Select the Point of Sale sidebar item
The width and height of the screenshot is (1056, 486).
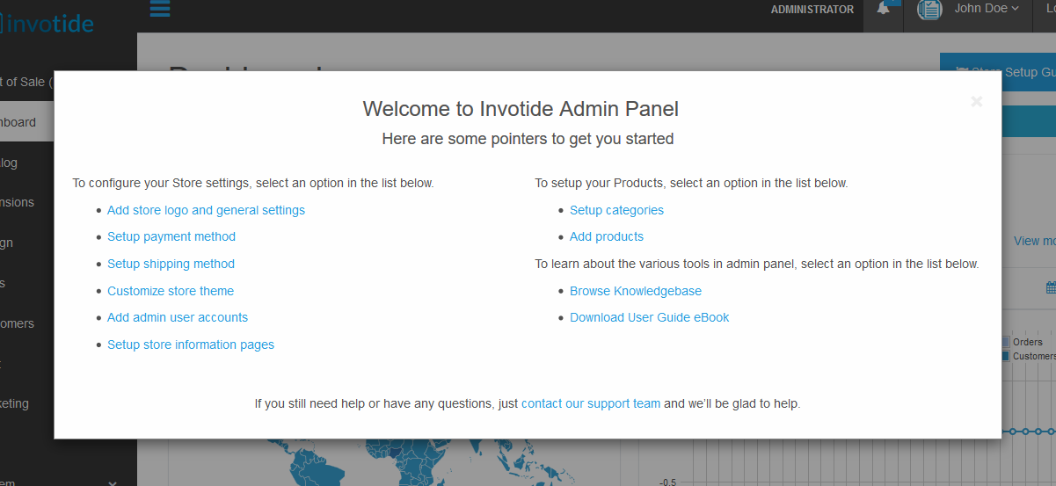(26, 82)
